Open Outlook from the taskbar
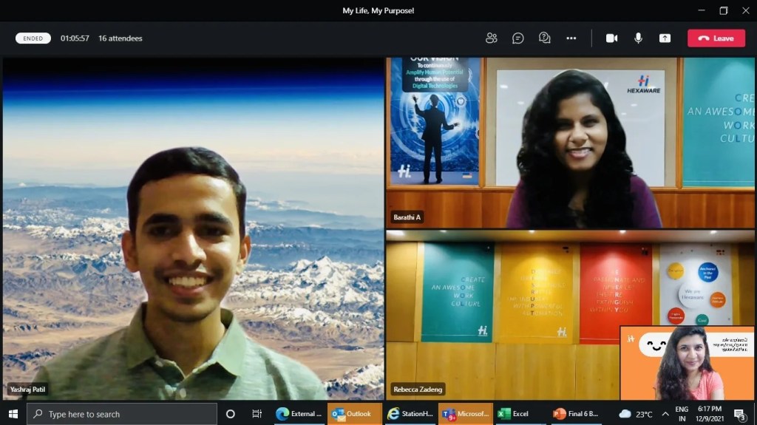The height and width of the screenshot is (425, 757). tap(355, 414)
